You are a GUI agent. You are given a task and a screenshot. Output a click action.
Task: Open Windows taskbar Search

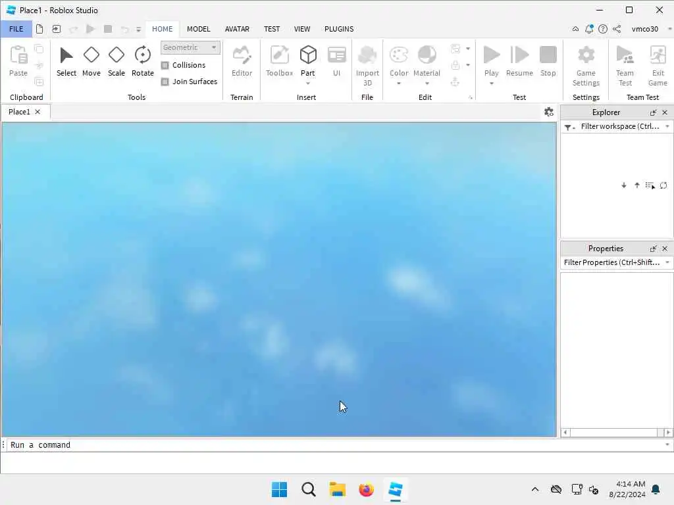tap(309, 489)
